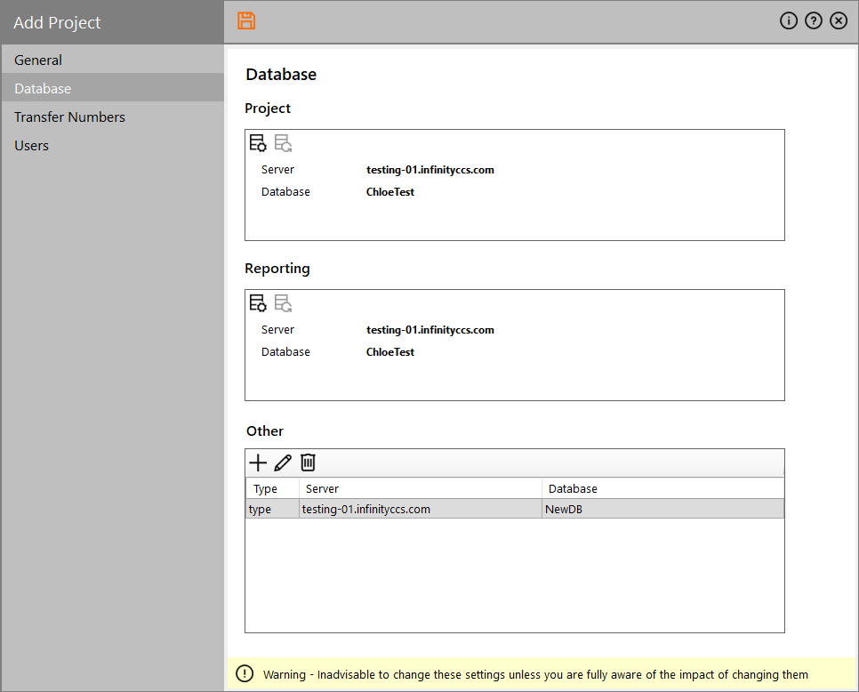Click the warning message text
The width and height of the screenshot is (859, 692).
tap(535, 674)
